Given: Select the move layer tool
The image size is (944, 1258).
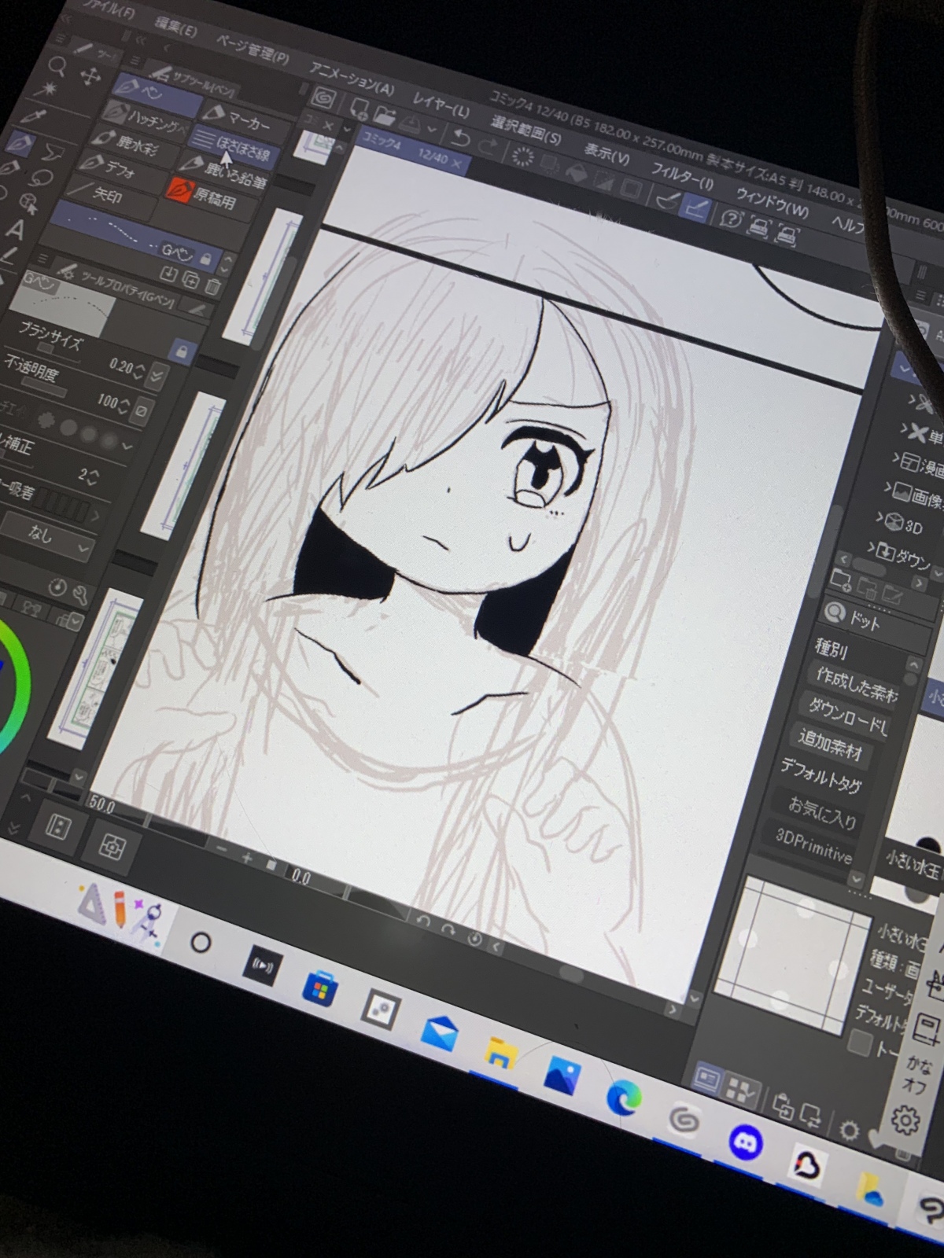Looking at the screenshot, I should tap(90, 76).
